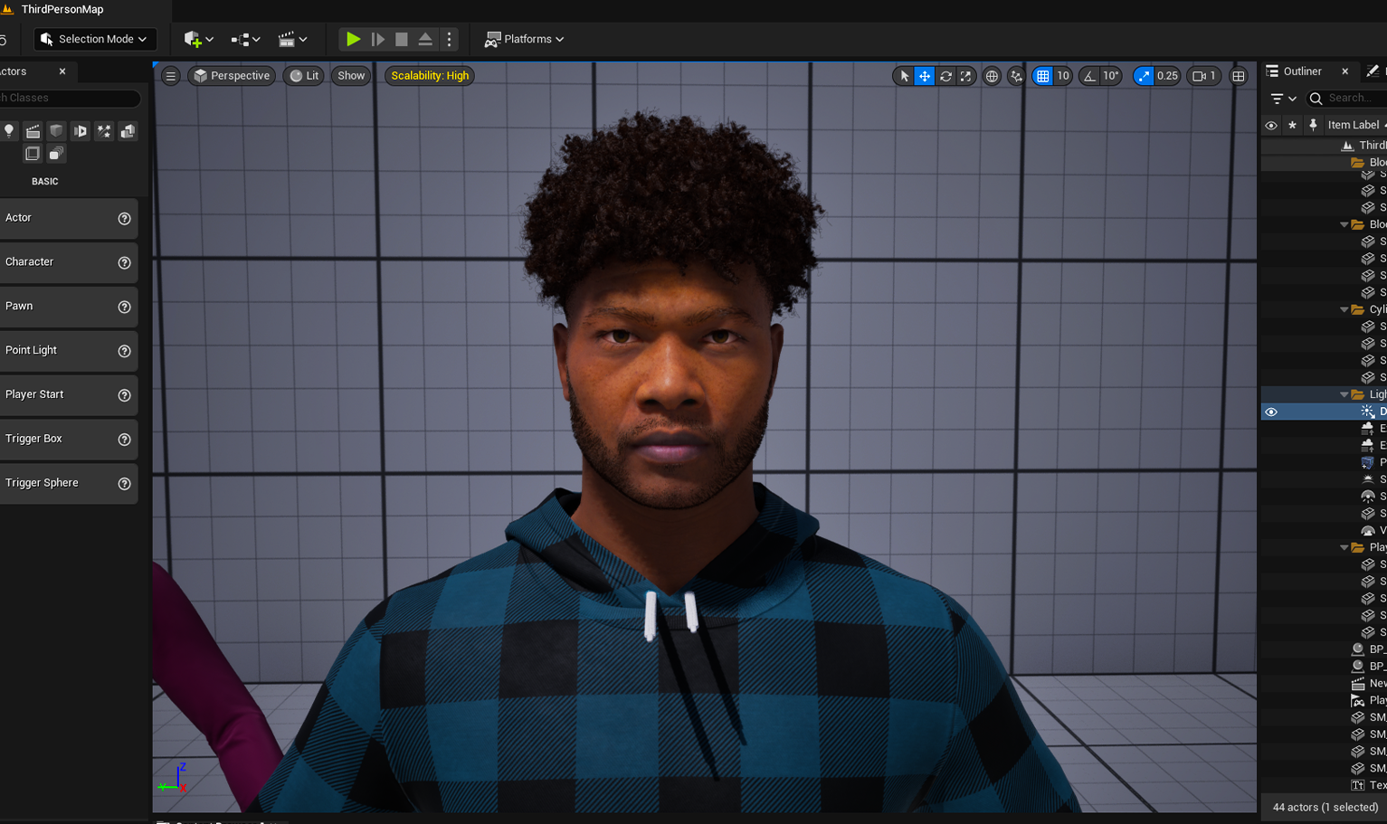Toggle surface snapping option
1387x824 pixels.
click(1016, 76)
